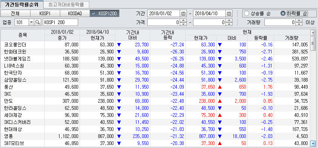
Task: Click the sector search magnifier icon
Action: (x=38, y=22)
